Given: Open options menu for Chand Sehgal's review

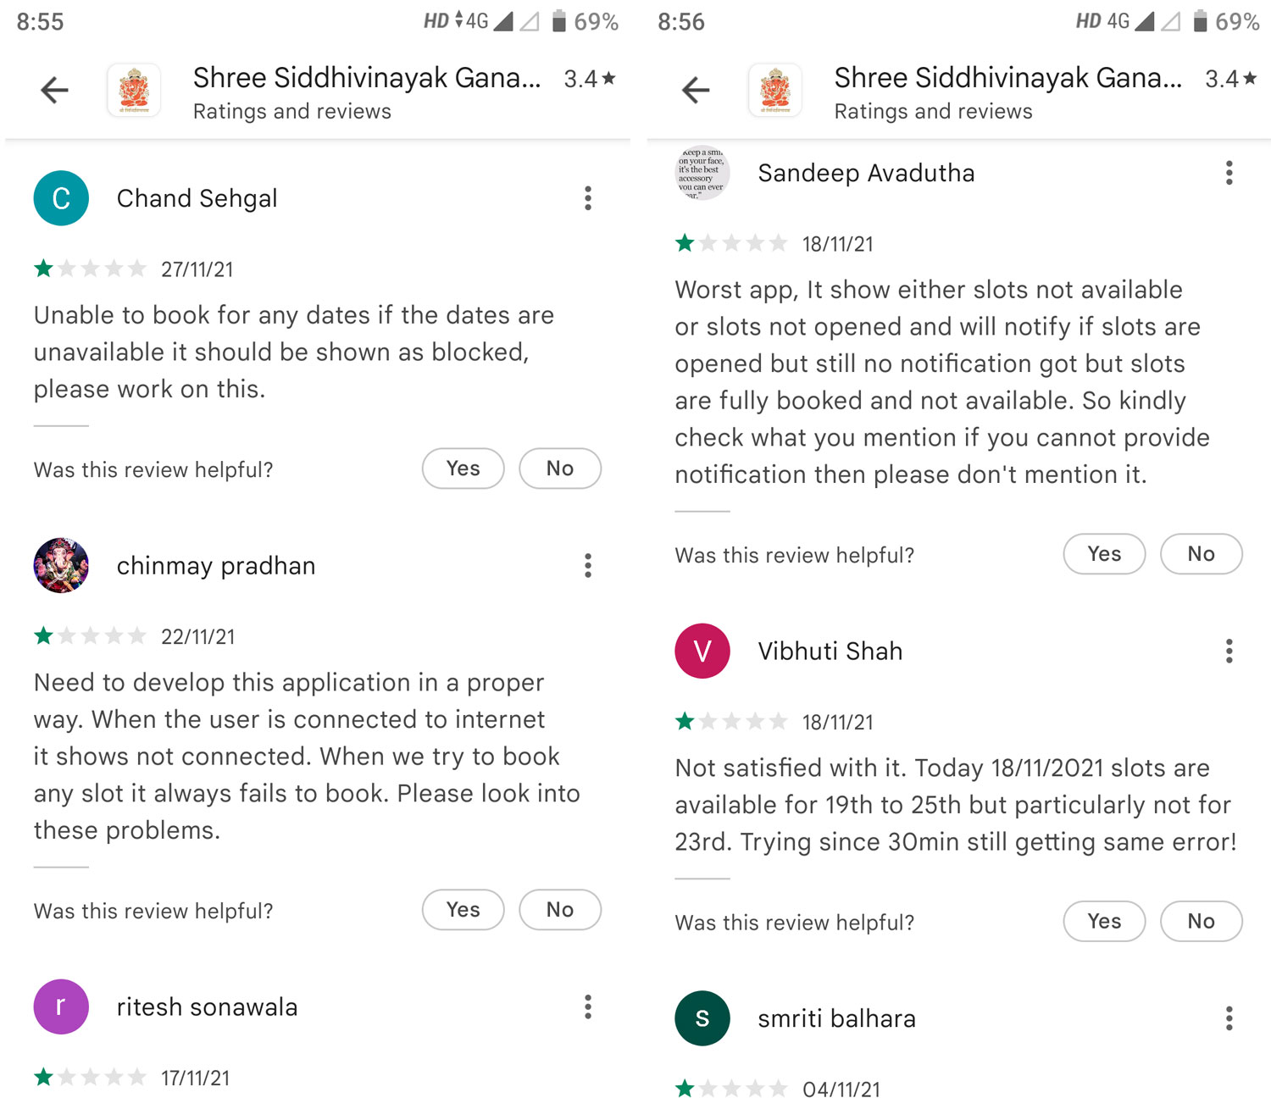Looking at the screenshot, I should (x=587, y=198).
